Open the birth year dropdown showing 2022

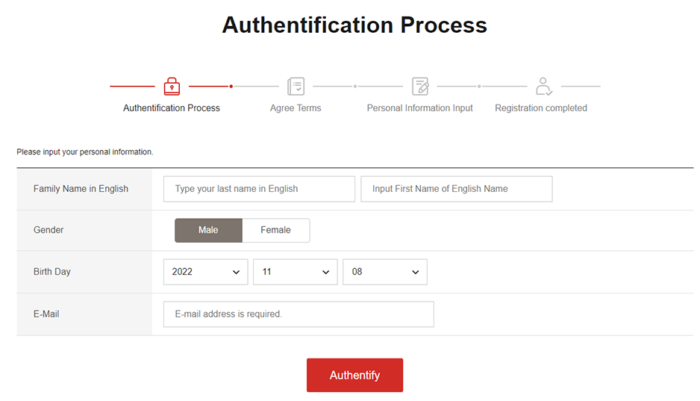coord(205,272)
